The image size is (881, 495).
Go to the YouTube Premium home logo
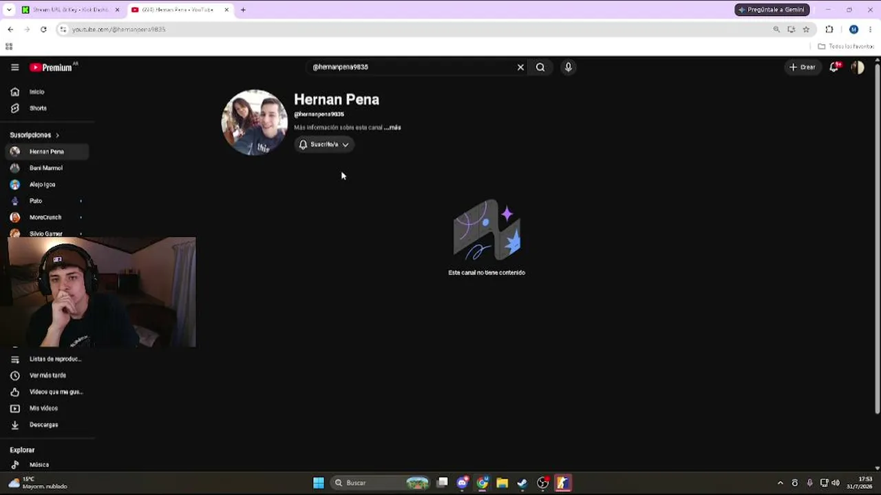coord(52,67)
